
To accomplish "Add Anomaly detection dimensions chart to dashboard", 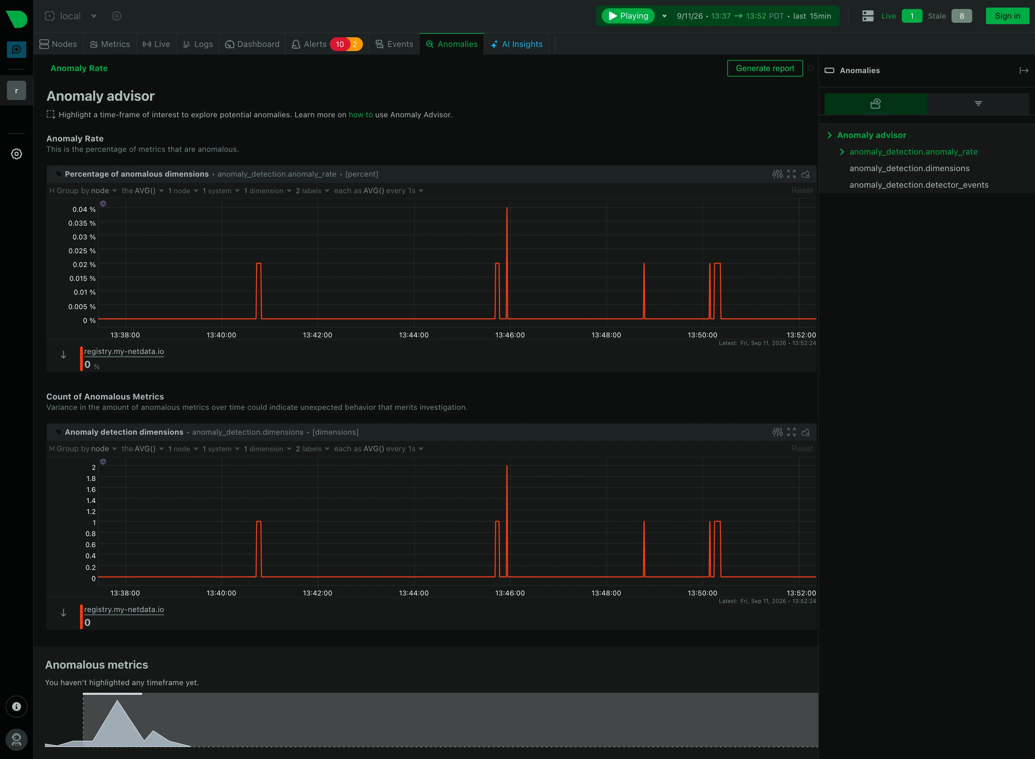I will coord(805,432).
